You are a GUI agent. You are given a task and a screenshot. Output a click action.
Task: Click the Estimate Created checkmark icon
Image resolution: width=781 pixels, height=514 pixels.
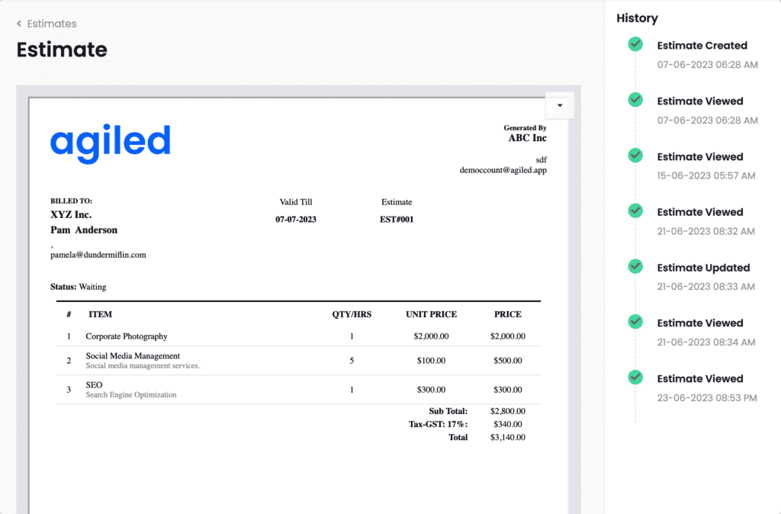pos(635,45)
